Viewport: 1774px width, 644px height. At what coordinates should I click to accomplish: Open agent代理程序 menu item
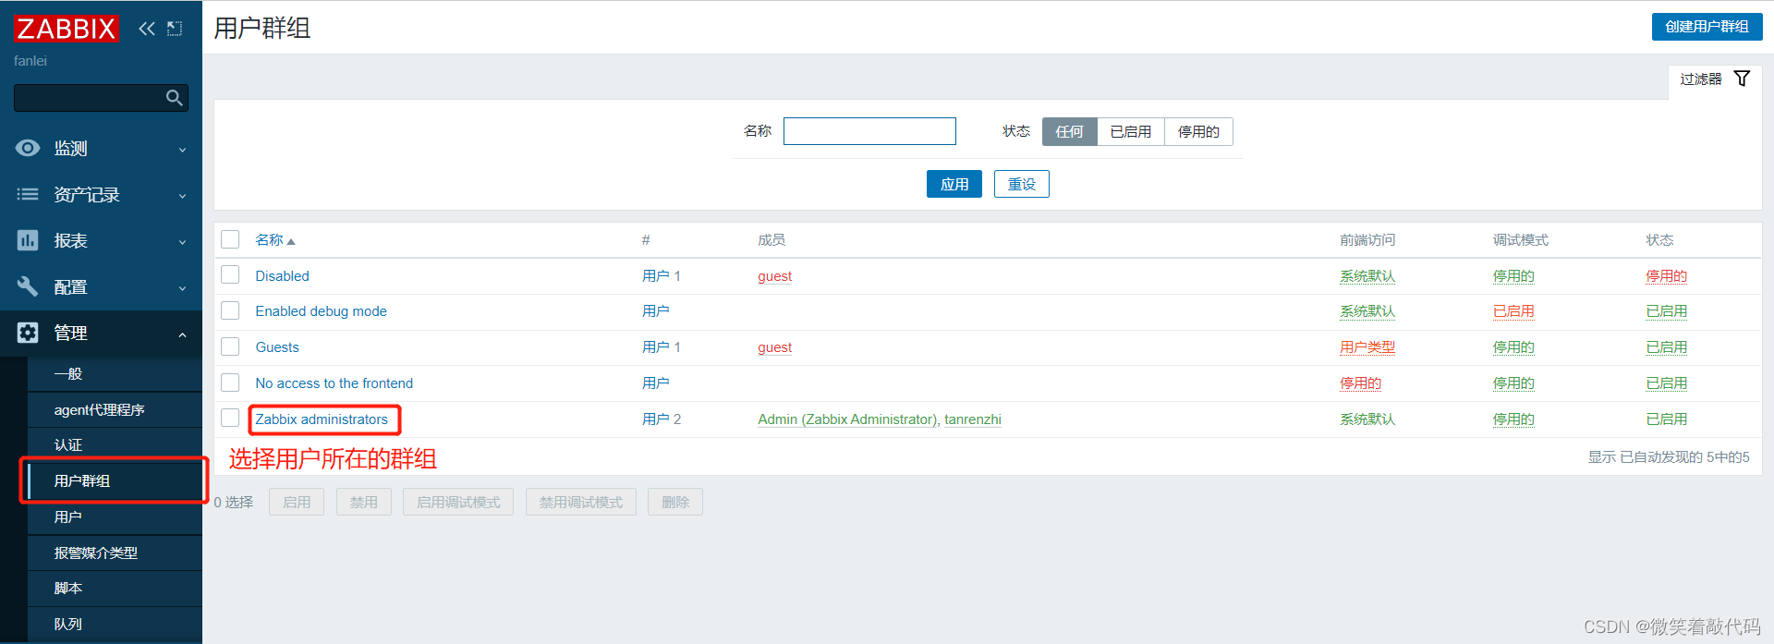pos(115,410)
